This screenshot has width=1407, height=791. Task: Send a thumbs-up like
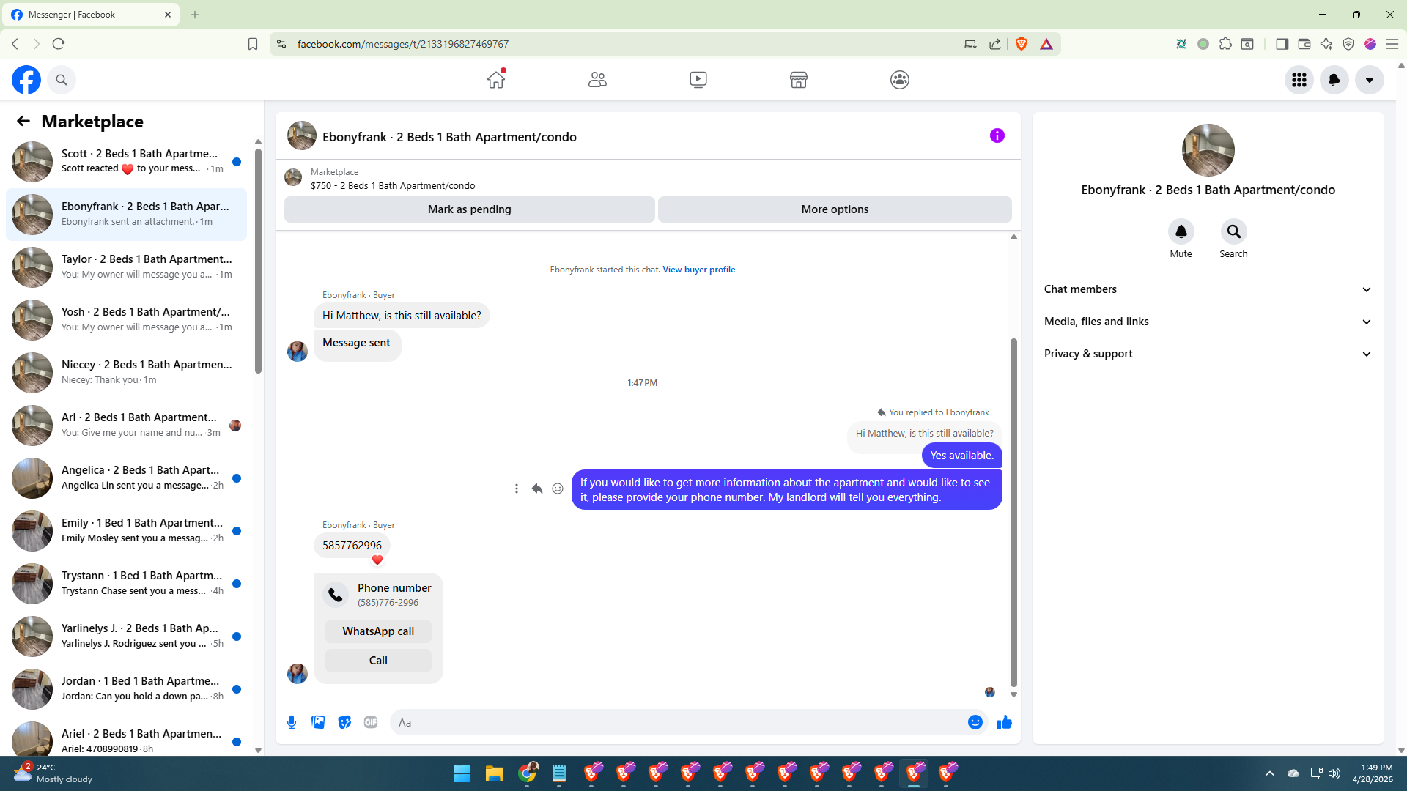click(x=1004, y=722)
